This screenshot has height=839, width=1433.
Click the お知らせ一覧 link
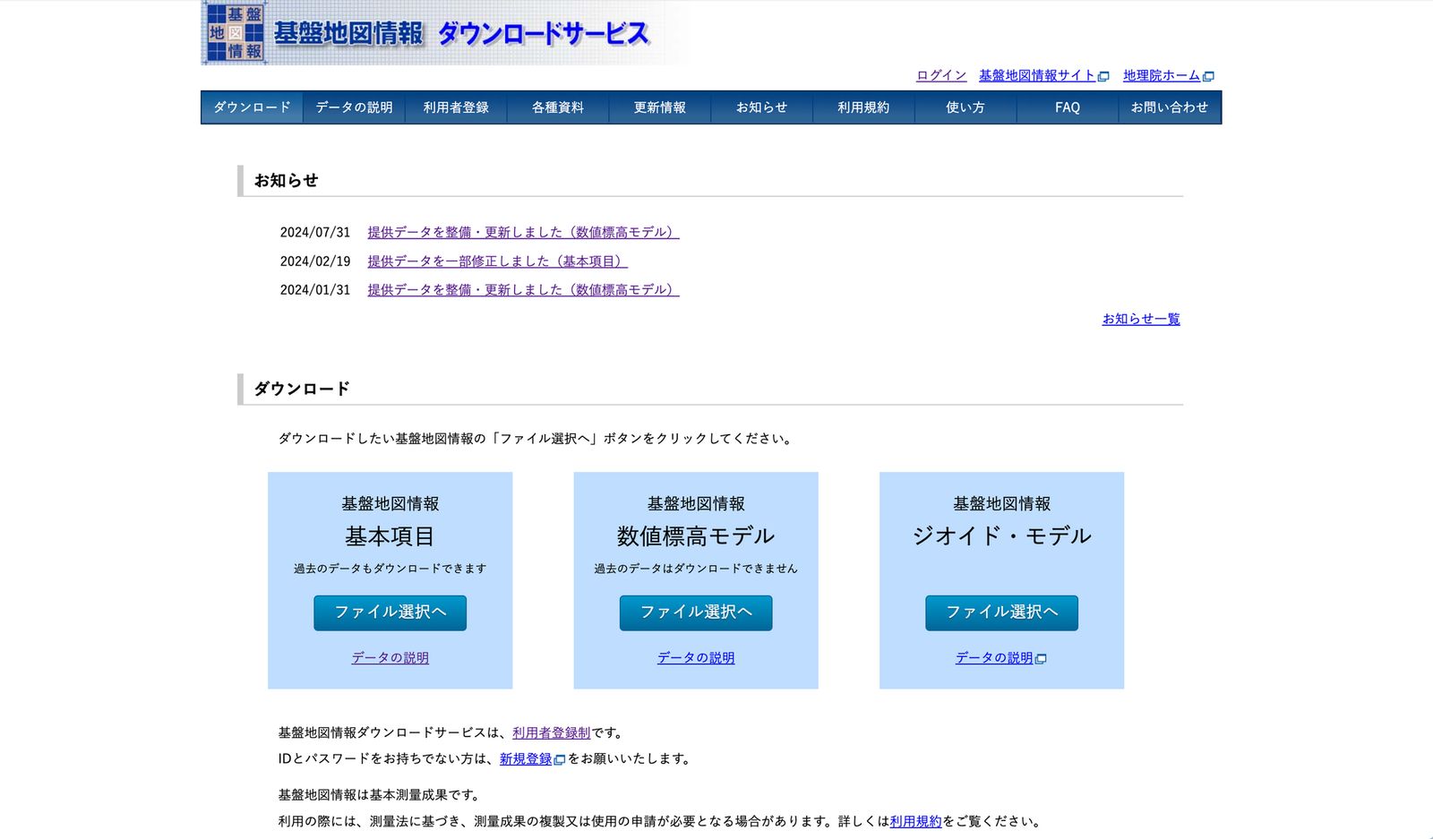coord(1141,319)
